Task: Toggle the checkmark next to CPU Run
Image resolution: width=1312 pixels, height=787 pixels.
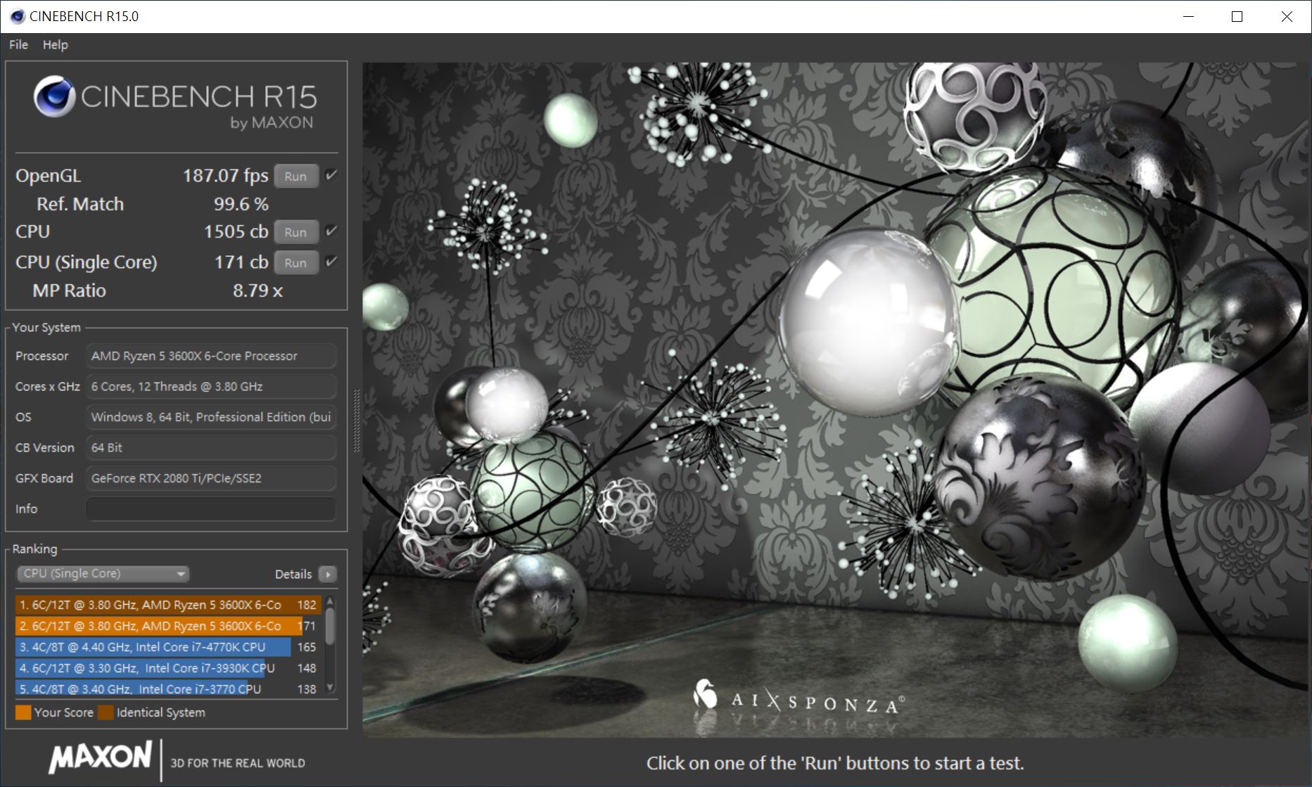Action: (331, 231)
